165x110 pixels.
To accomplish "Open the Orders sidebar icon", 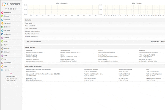I will coord(2,41).
